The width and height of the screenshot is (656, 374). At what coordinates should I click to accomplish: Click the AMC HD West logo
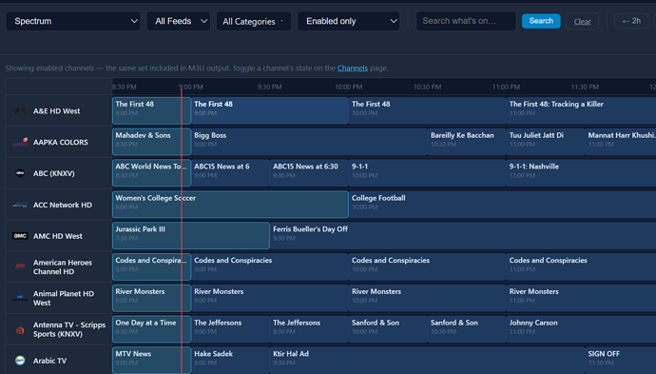(20, 236)
